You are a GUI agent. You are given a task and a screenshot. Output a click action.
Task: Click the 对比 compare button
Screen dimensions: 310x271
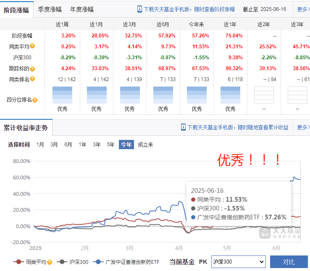[x=289, y=262]
